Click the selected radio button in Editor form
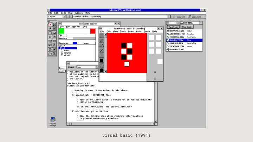The width and height of the screenshot is (253, 142). coord(155,72)
